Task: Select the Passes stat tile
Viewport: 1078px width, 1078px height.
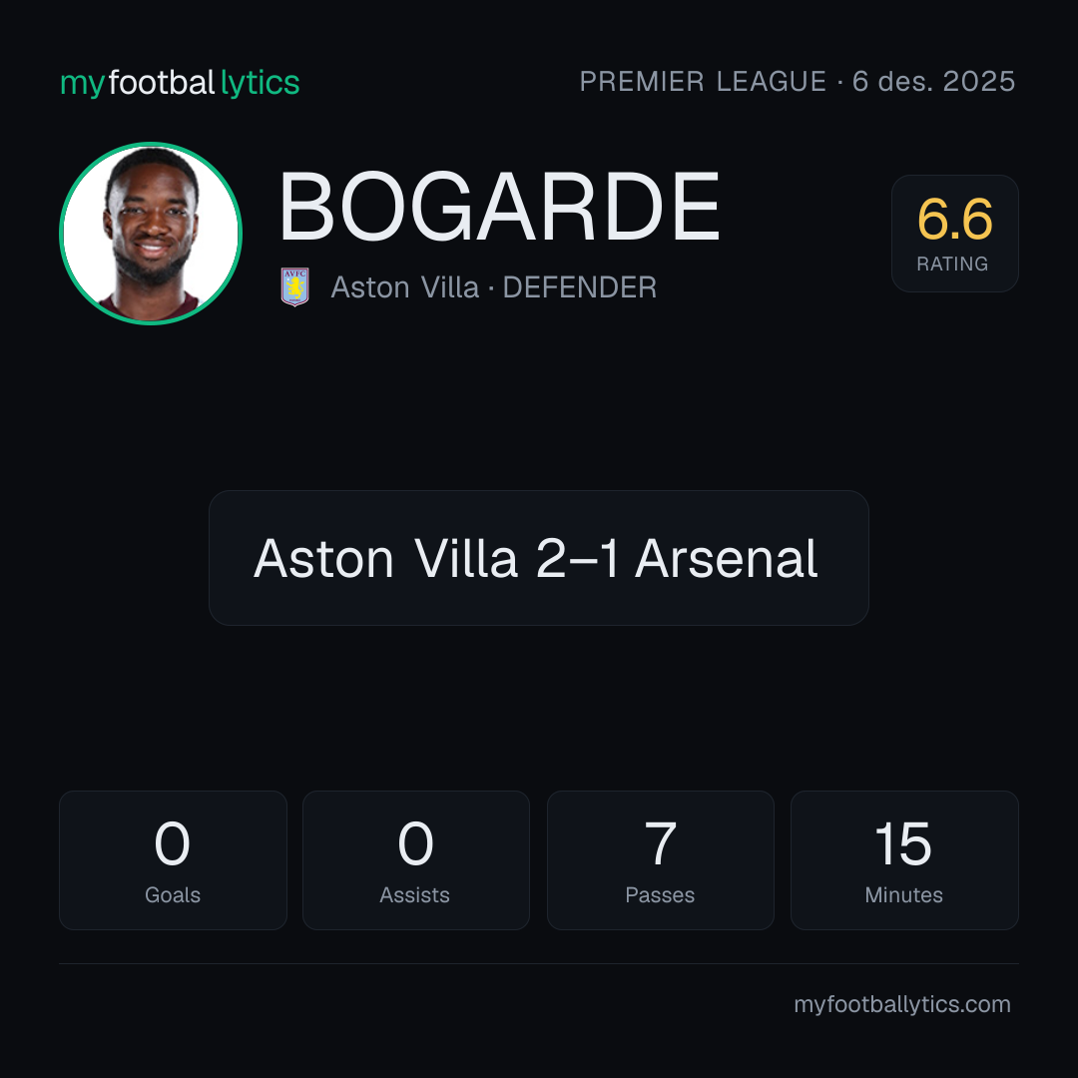Action: click(x=661, y=860)
